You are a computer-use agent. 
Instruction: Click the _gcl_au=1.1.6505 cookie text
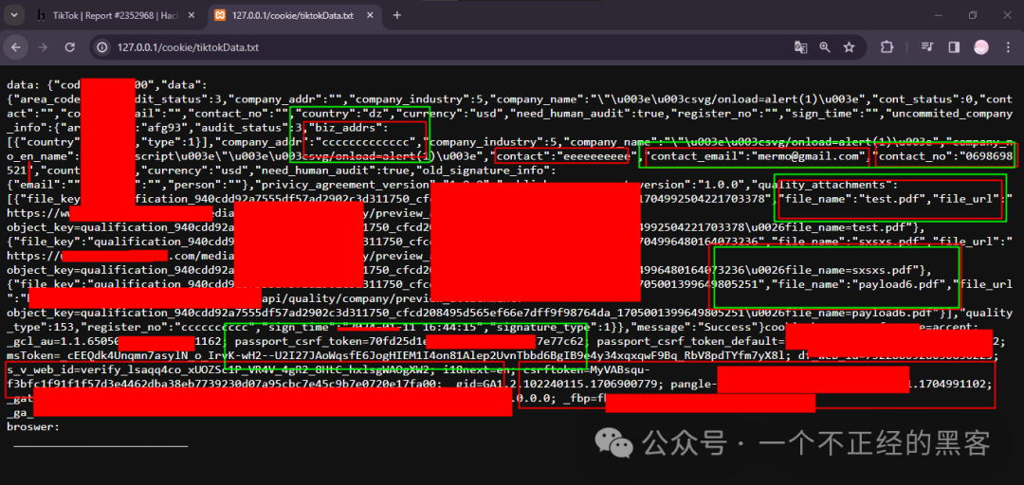point(64,341)
